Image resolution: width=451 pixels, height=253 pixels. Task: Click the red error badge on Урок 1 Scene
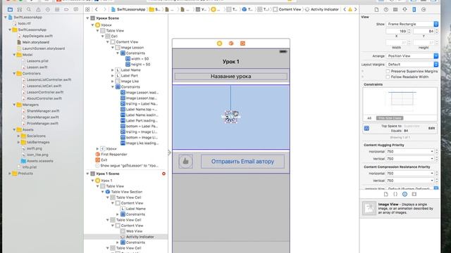pos(163,174)
